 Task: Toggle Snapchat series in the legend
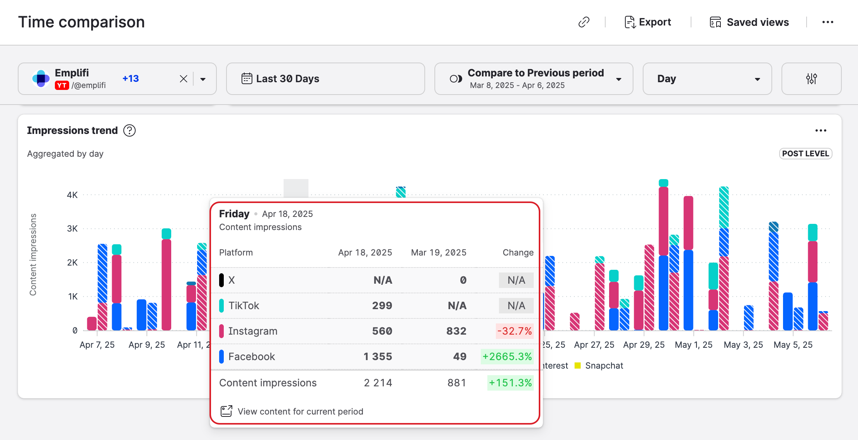tap(599, 366)
